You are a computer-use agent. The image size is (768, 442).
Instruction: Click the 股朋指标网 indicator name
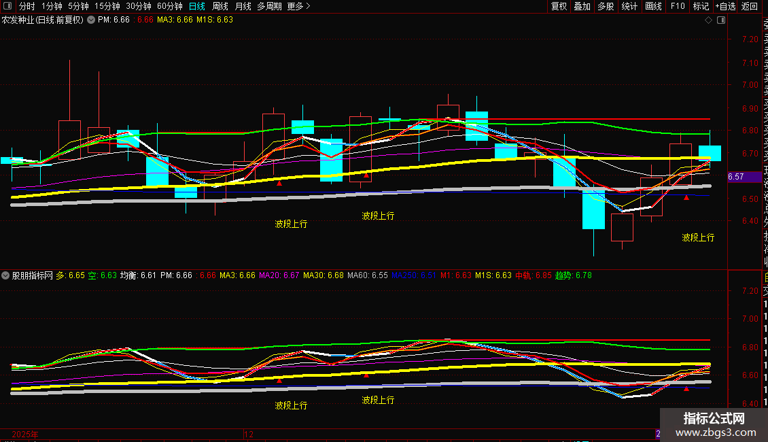click(x=33, y=275)
